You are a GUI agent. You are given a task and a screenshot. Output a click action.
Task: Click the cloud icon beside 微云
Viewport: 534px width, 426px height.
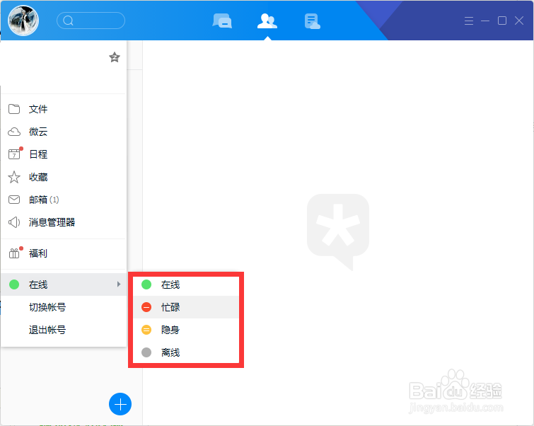click(14, 132)
